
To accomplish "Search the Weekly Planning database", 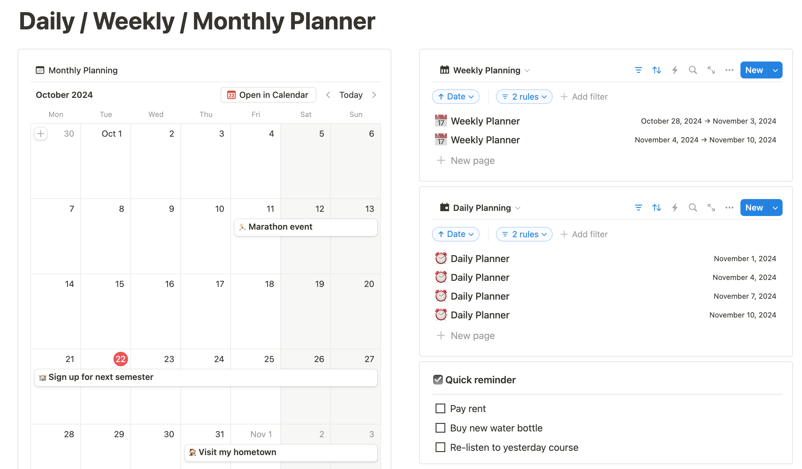I will [692, 70].
